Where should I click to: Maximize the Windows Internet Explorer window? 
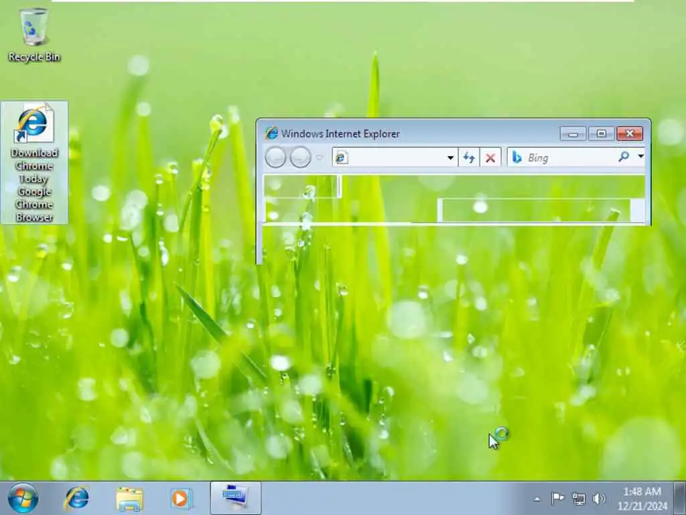pyautogui.click(x=601, y=133)
